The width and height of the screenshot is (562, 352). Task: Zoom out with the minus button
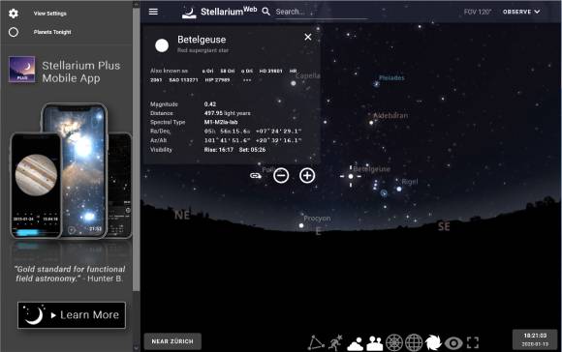(281, 176)
